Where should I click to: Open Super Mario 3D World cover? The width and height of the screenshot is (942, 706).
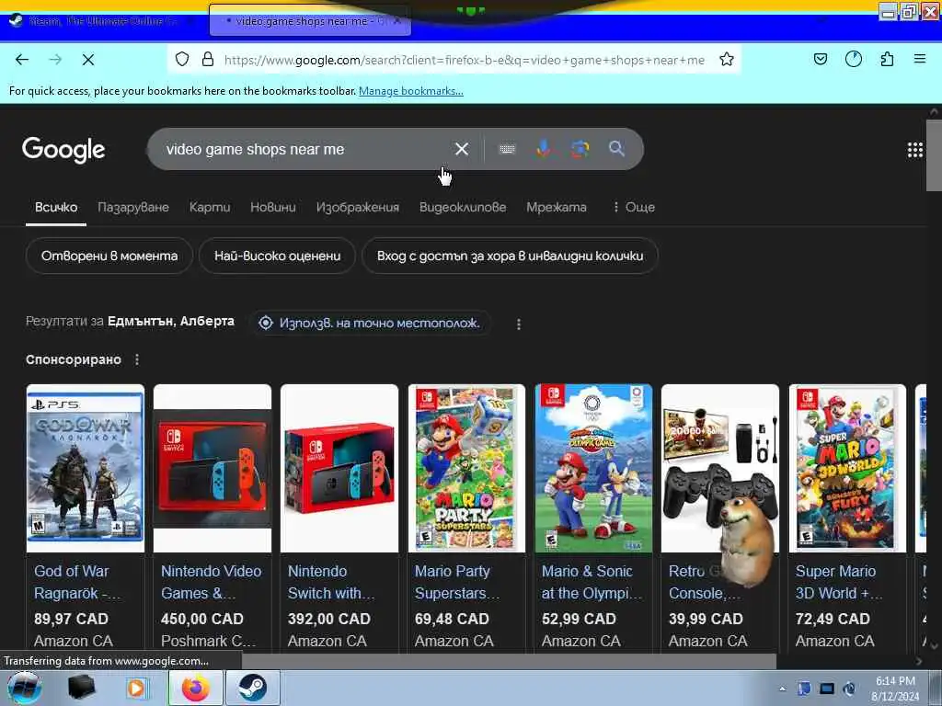[x=847, y=468]
